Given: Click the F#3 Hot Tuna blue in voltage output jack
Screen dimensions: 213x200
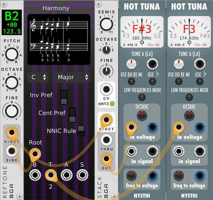Looking at the screenshot, I should [x=152, y=127].
